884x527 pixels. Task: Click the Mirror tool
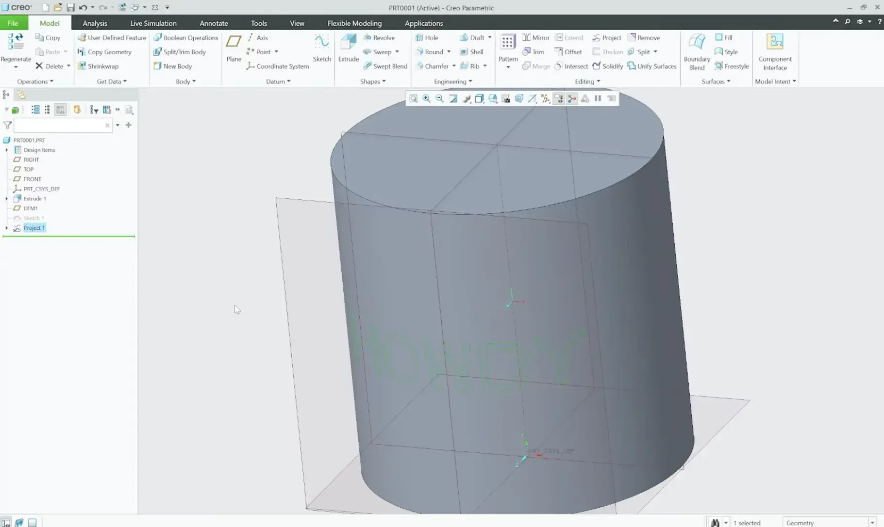click(535, 37)
